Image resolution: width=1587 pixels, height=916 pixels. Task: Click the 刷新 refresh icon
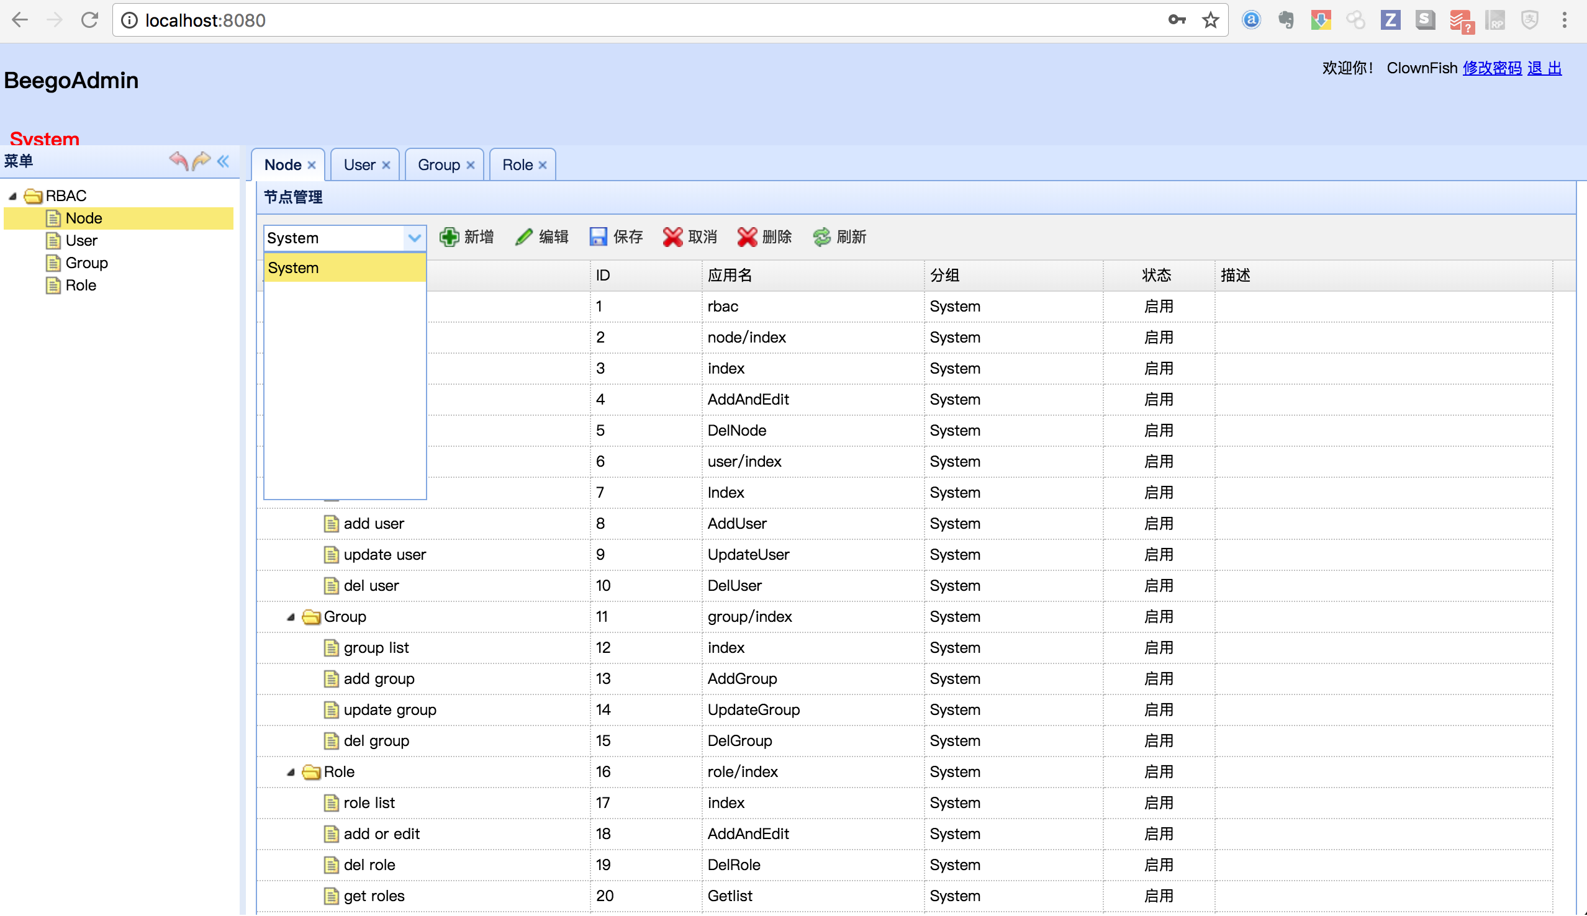point(822,237)
